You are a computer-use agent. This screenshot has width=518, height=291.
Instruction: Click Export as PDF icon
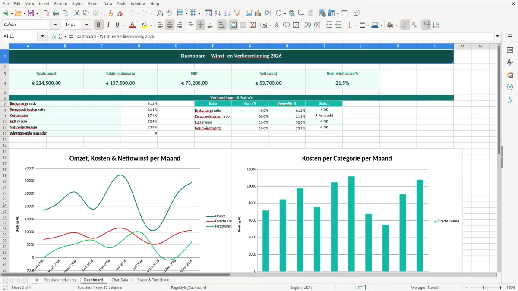pyautogui.click(x=46, y=13)
